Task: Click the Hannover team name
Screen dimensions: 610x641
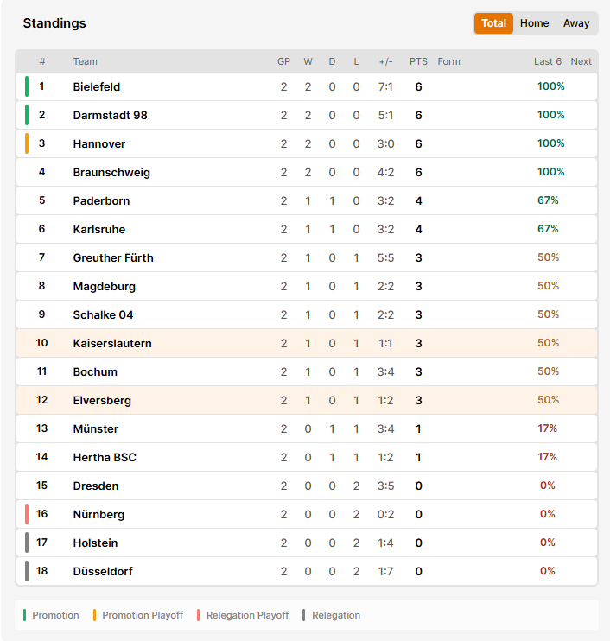Action: click(99, 144)
